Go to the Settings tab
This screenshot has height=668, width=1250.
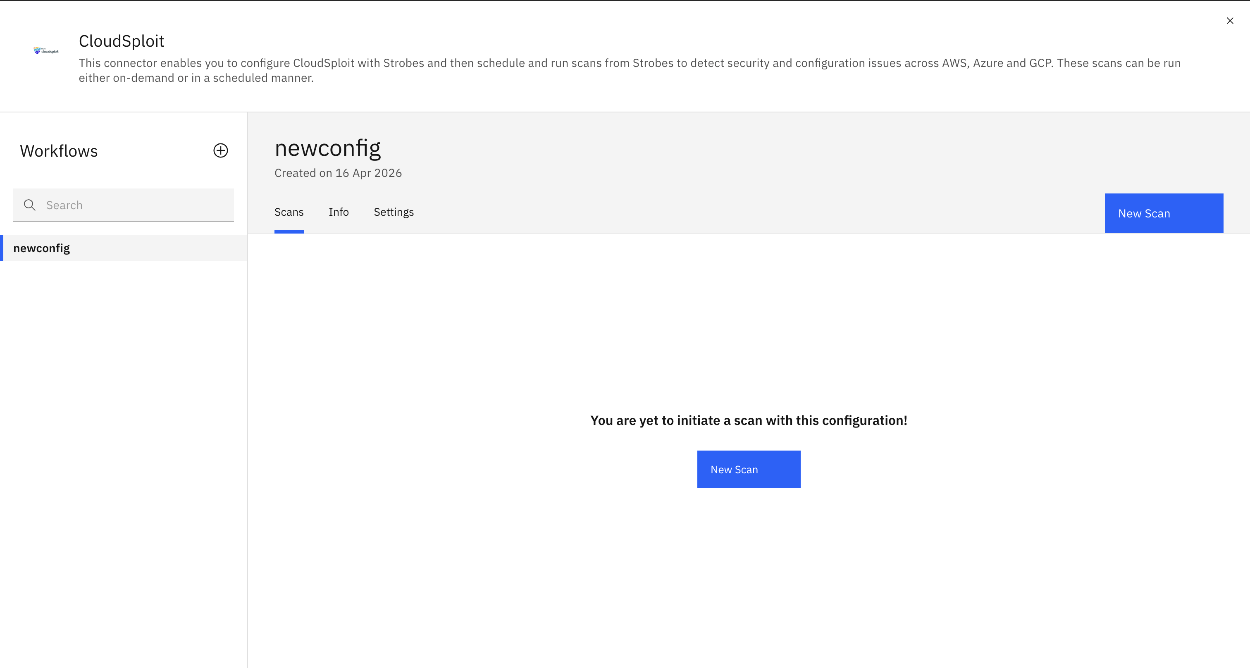(x=394, y=212)
